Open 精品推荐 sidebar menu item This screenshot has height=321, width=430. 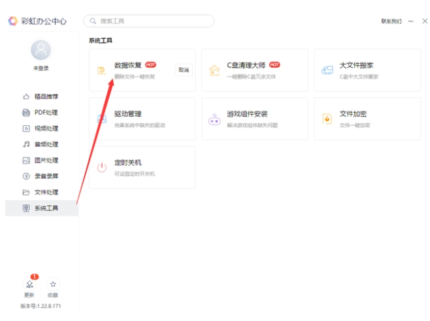(x=42, y=97)
